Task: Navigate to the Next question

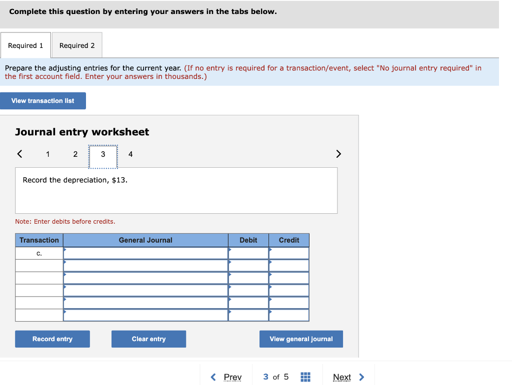Action: pos(342,377)
